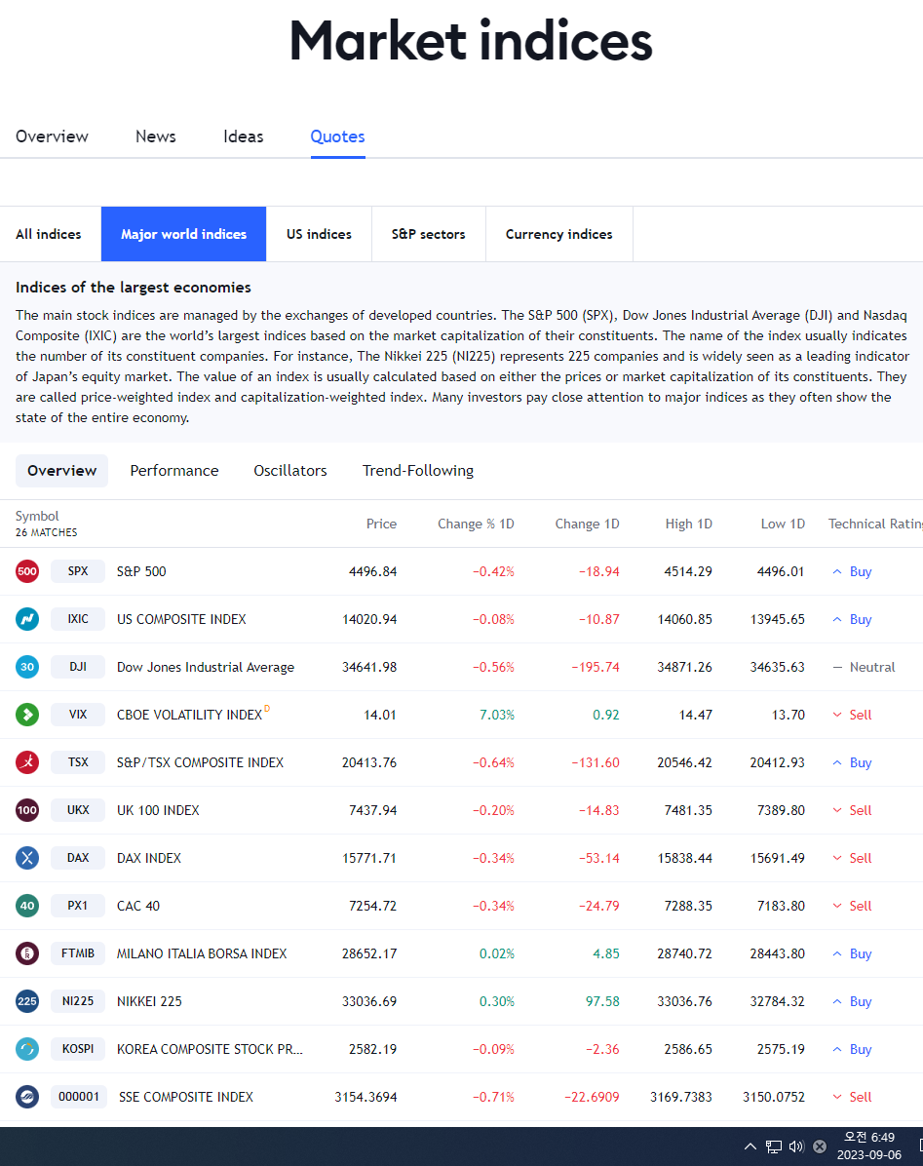This screenshot has height=1166, width=923.
Task: Open CBOE VOLATILITY INDEX link
Action: tap(189, 715)
